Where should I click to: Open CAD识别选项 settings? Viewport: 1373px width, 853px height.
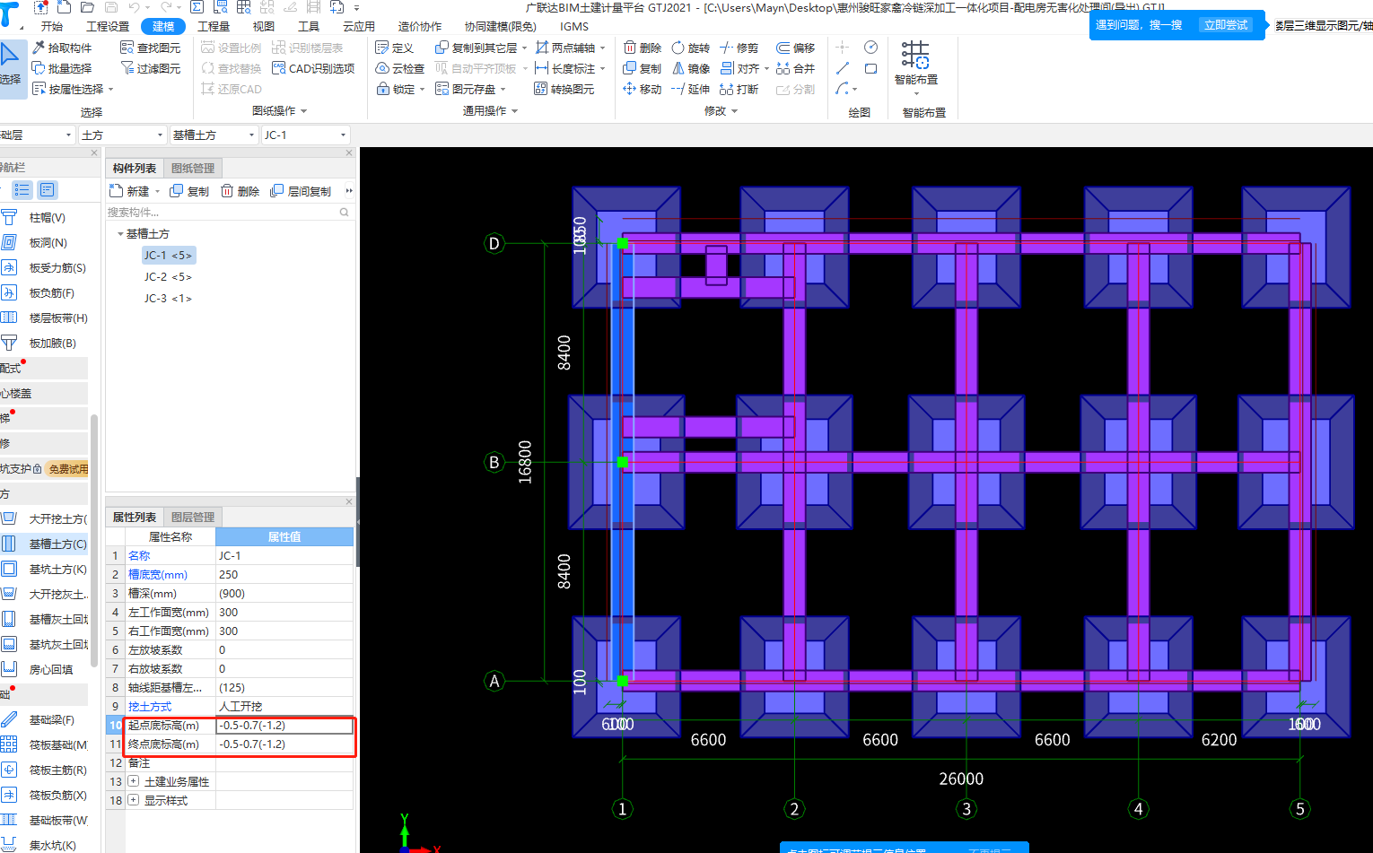[x=313, y=68]
